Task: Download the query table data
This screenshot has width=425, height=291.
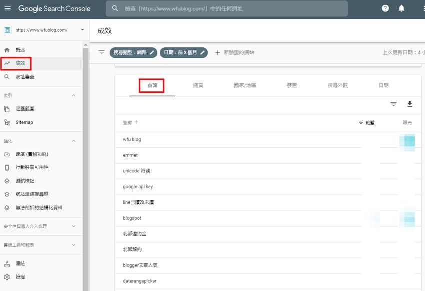Action: click(410, 104)
